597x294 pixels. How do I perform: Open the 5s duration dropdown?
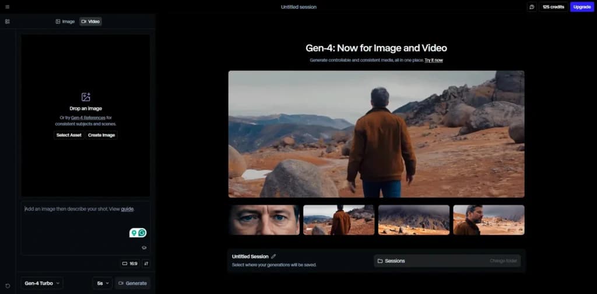(x=103, y=283)
